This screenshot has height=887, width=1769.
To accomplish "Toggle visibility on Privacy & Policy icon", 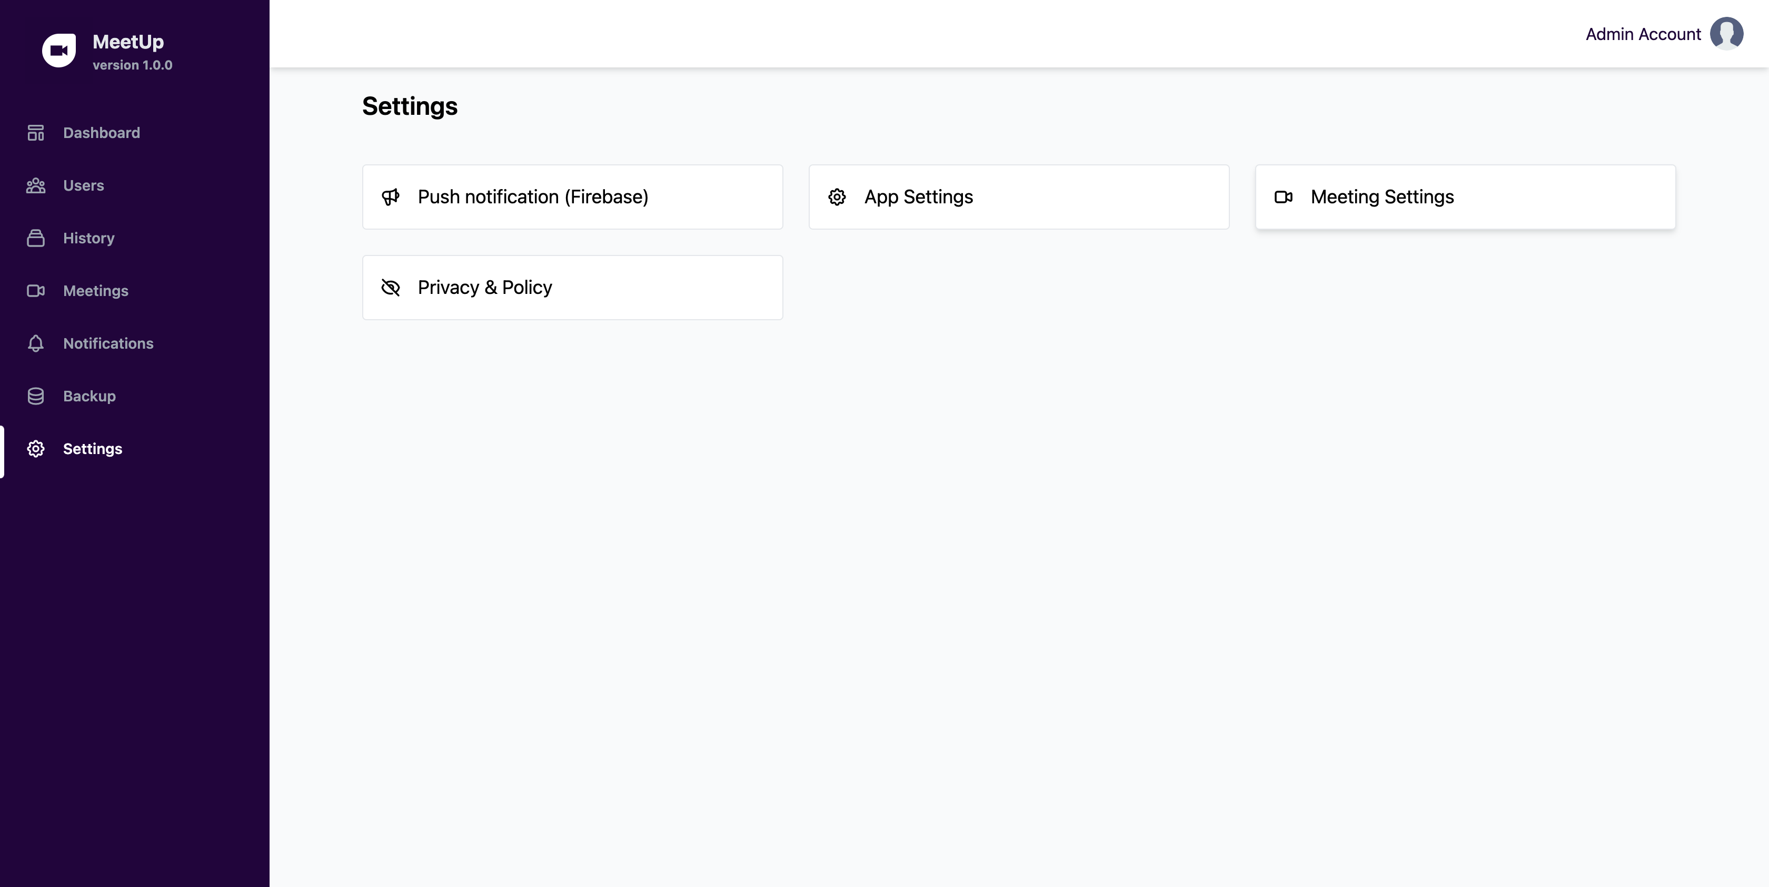I will tap(391, 286).
